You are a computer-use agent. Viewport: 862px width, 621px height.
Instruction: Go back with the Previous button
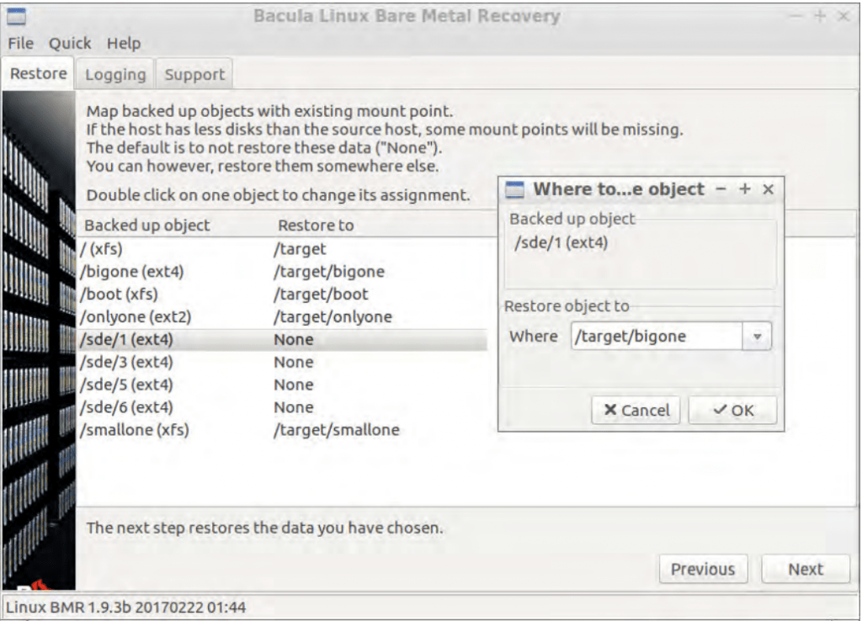click(x=702, y=570)
